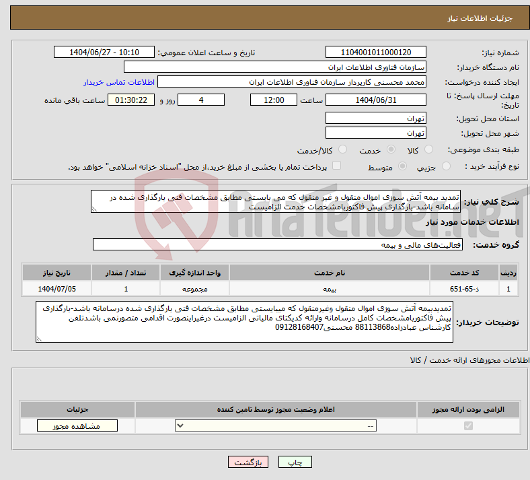Click the بازگشت back button

248,462
